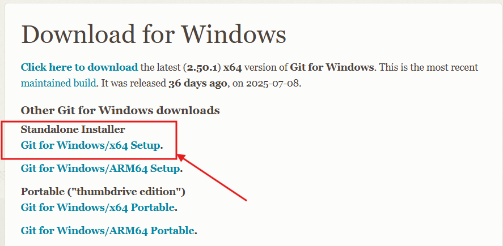Download Git for Windows/x64 Setup installer

[x=90, y=145]
